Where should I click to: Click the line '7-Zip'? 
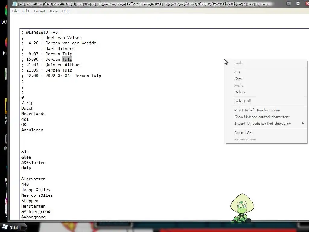click(27, 103)
